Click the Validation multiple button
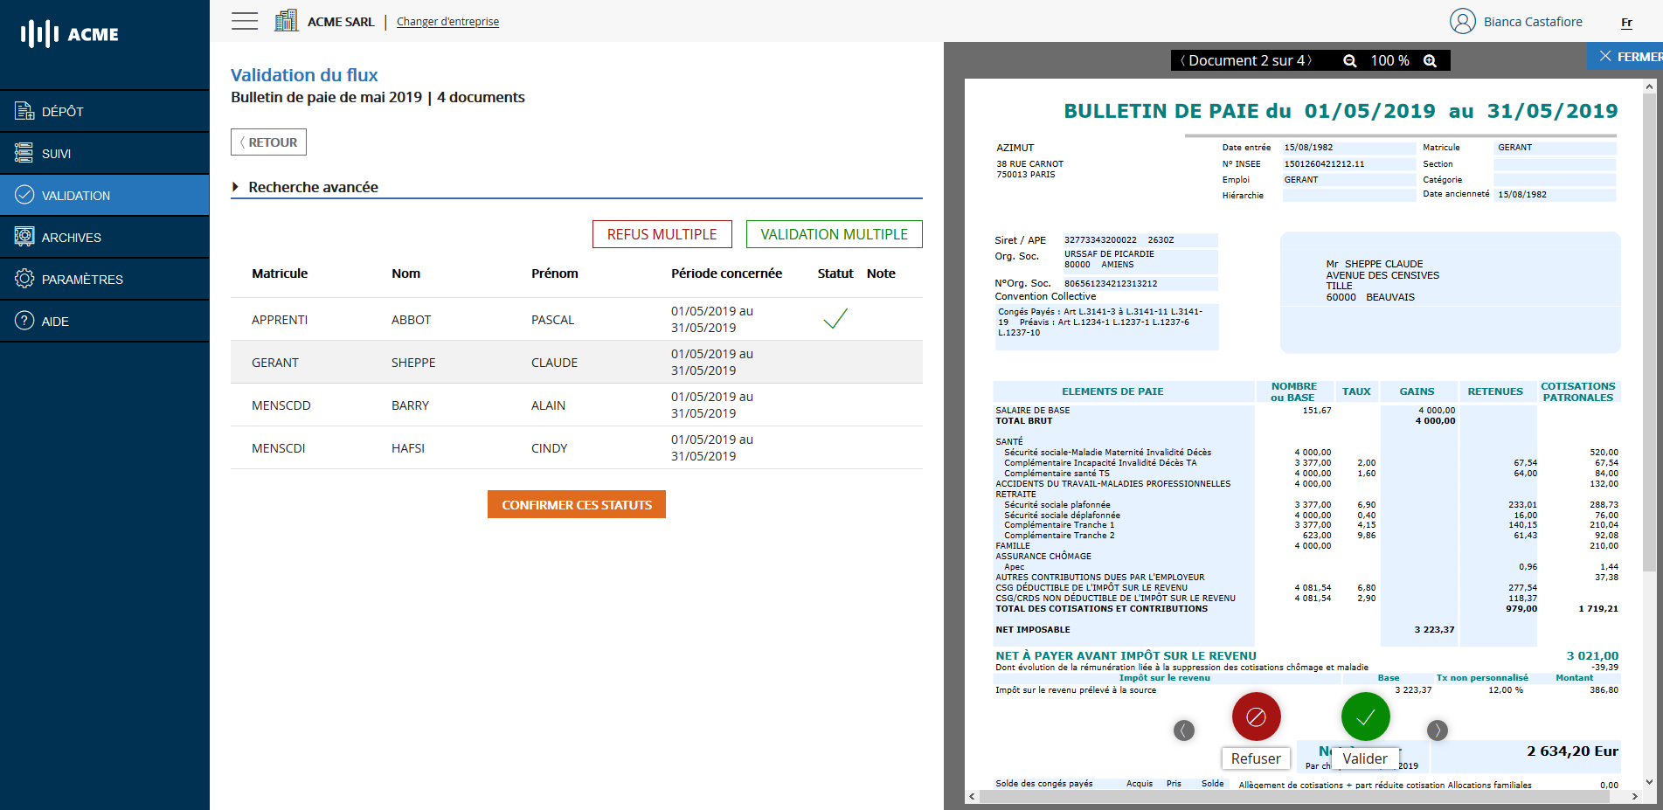 (834, 234)
